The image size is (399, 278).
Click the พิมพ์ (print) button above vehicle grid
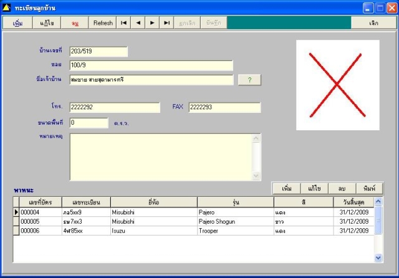coord(369,188)
